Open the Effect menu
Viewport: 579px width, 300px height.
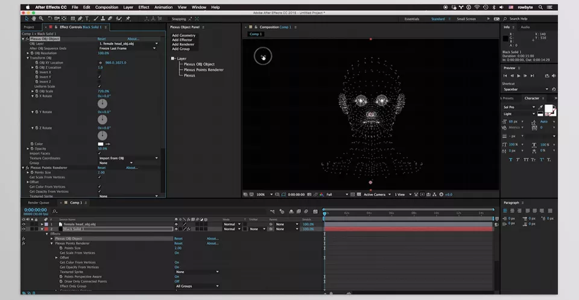144,7
